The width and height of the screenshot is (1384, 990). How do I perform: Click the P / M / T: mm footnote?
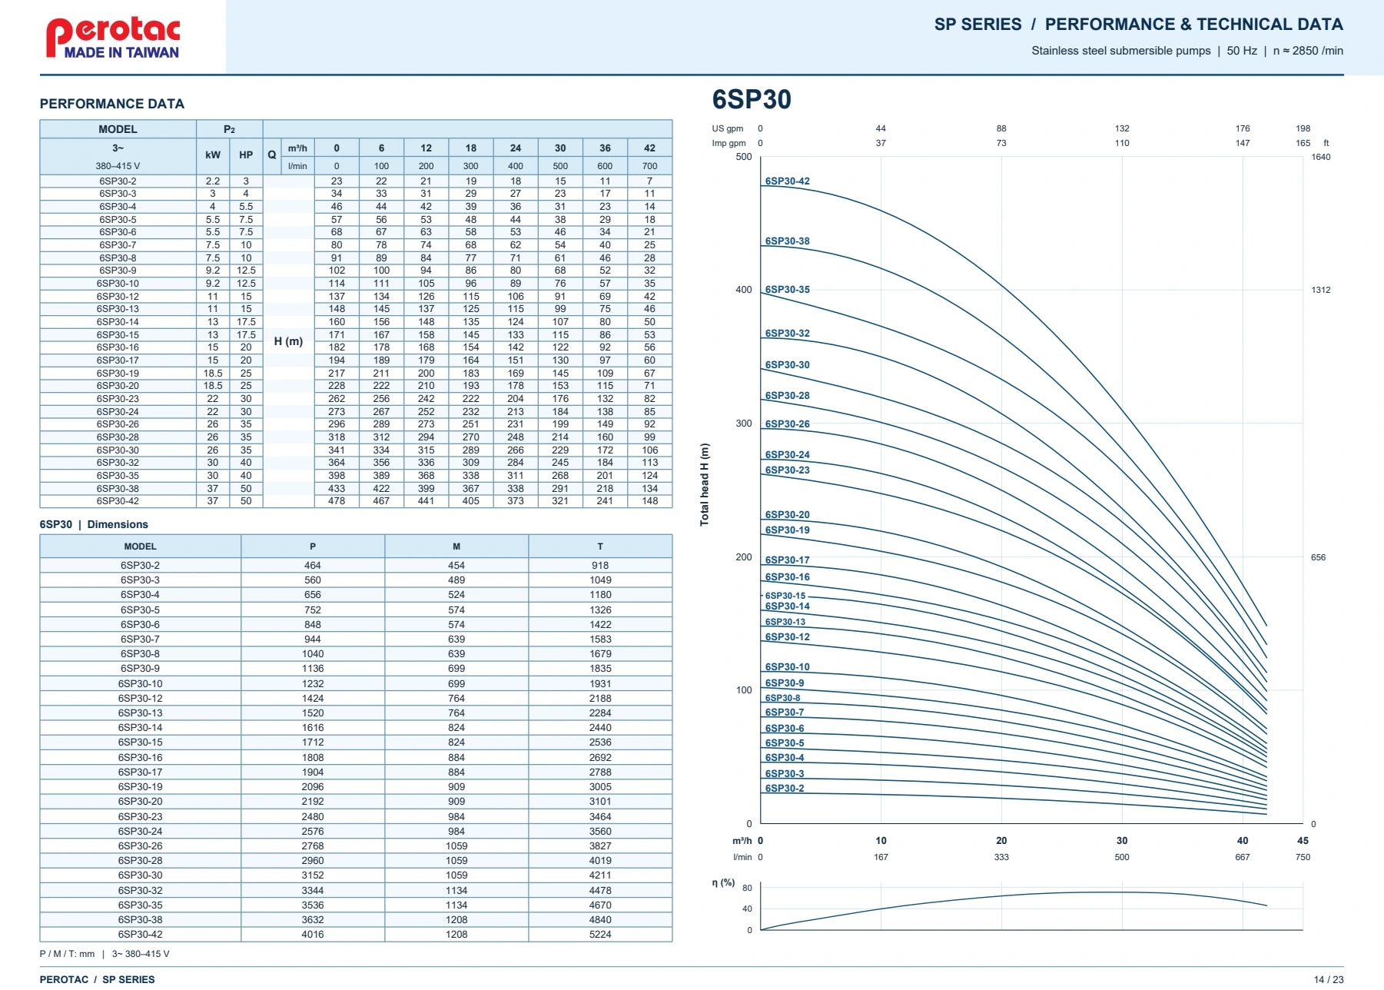68,954
